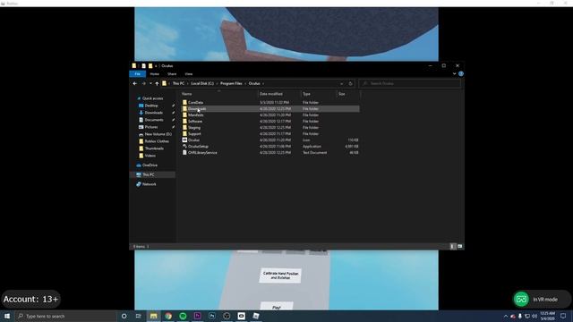Open Downloads in Quick access
Image resolution: width=573 pixels, height=322 pixels.
click(x=153, y=113)
